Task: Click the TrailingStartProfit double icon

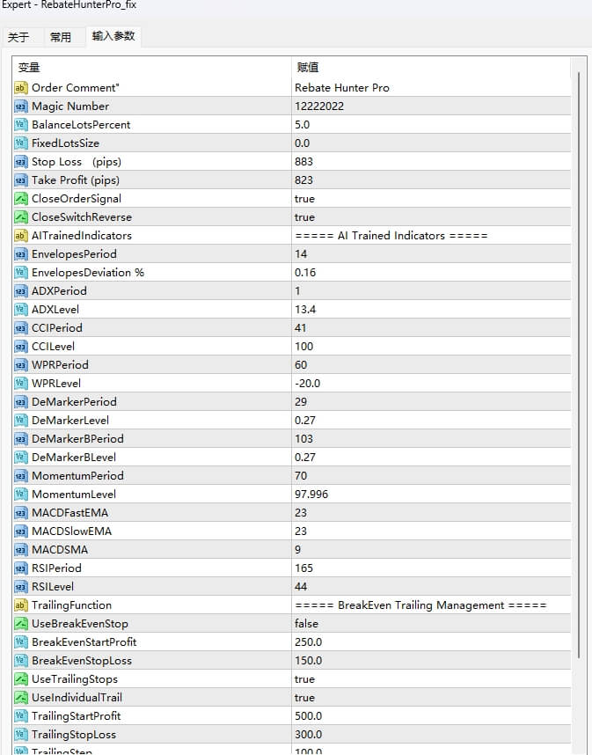Action: (21, 716)
